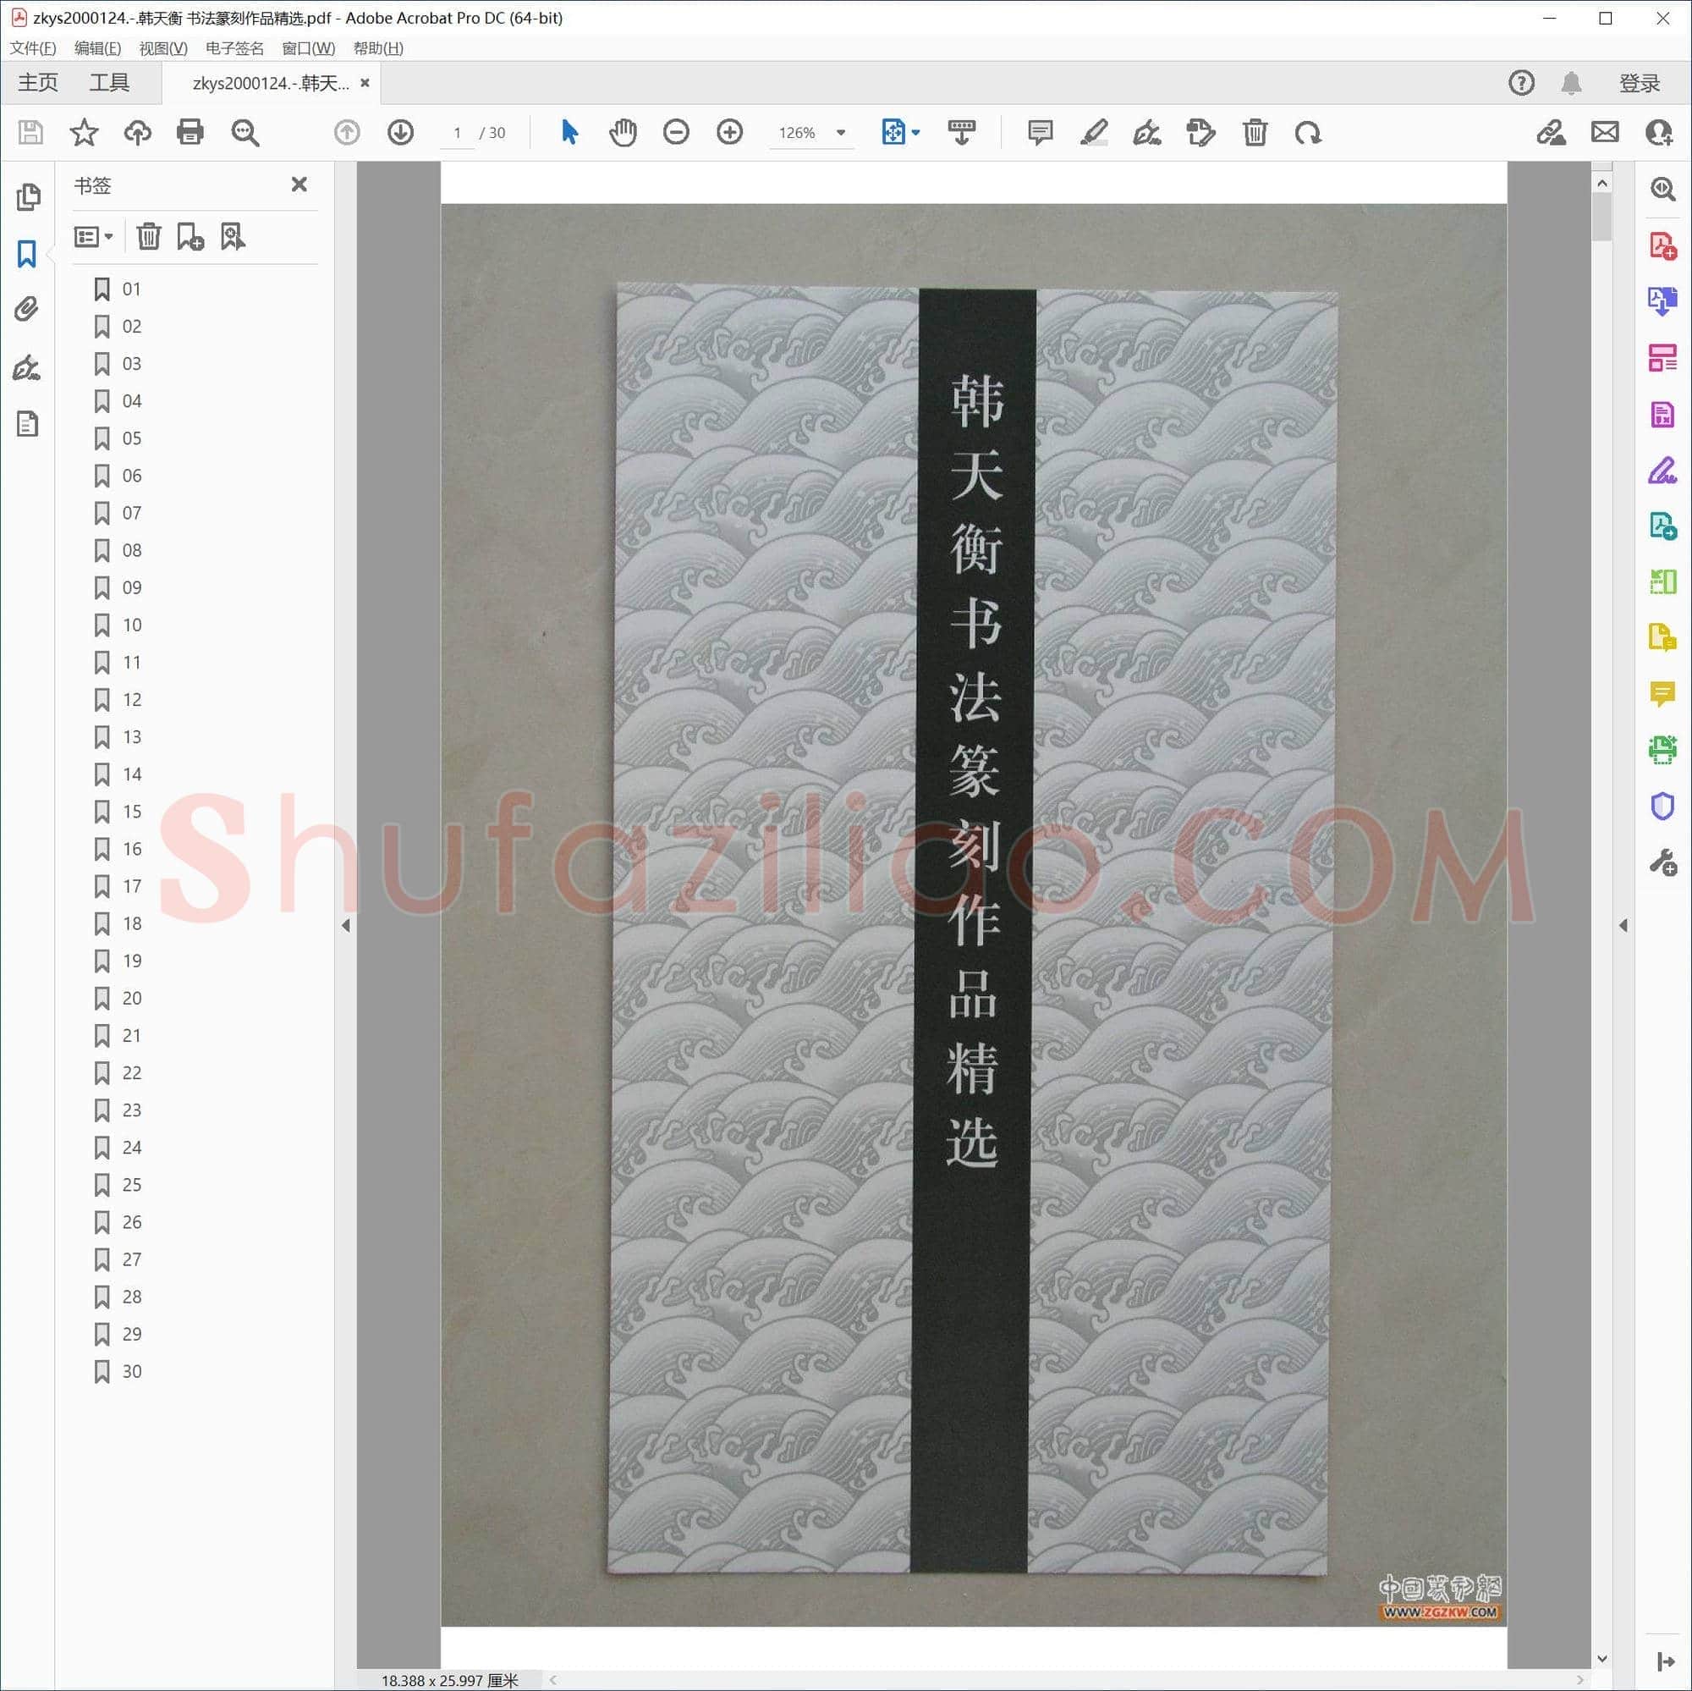Delete the selected bookmark

pyautogui.click(x=149, y=237)
